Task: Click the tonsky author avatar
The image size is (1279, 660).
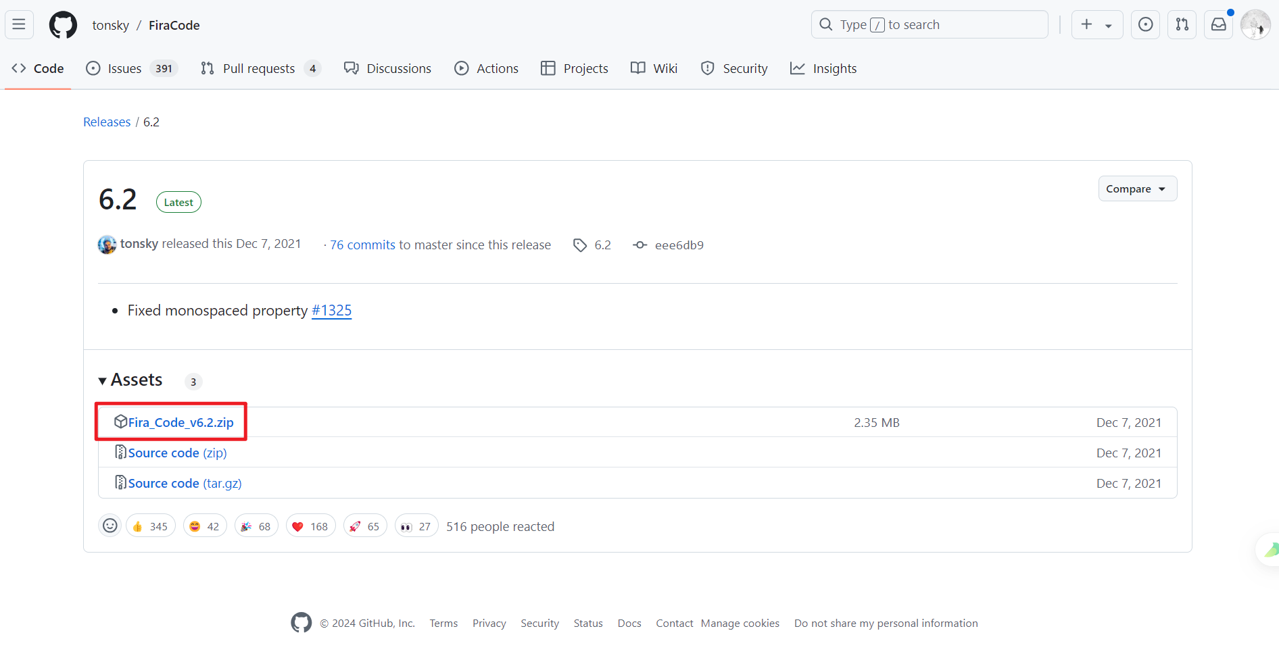Action: pyautogui.click(x=107, y=245)
